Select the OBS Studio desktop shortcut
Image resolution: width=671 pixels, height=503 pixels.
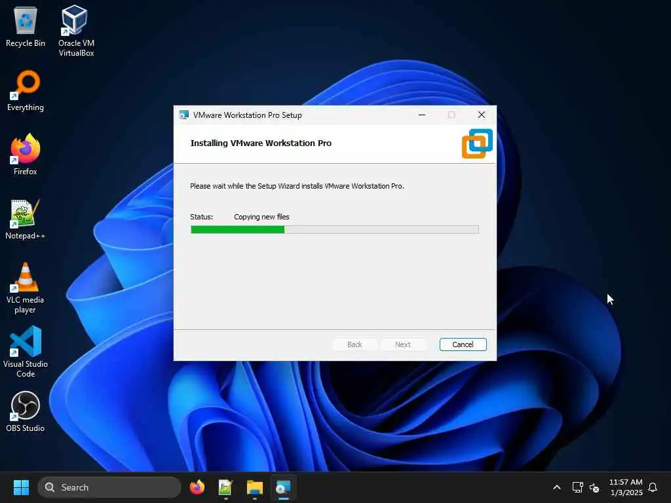click(x=26, y=411)
